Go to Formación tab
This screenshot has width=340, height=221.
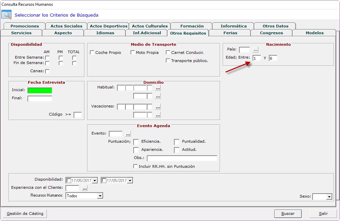(x=192, y=26)
